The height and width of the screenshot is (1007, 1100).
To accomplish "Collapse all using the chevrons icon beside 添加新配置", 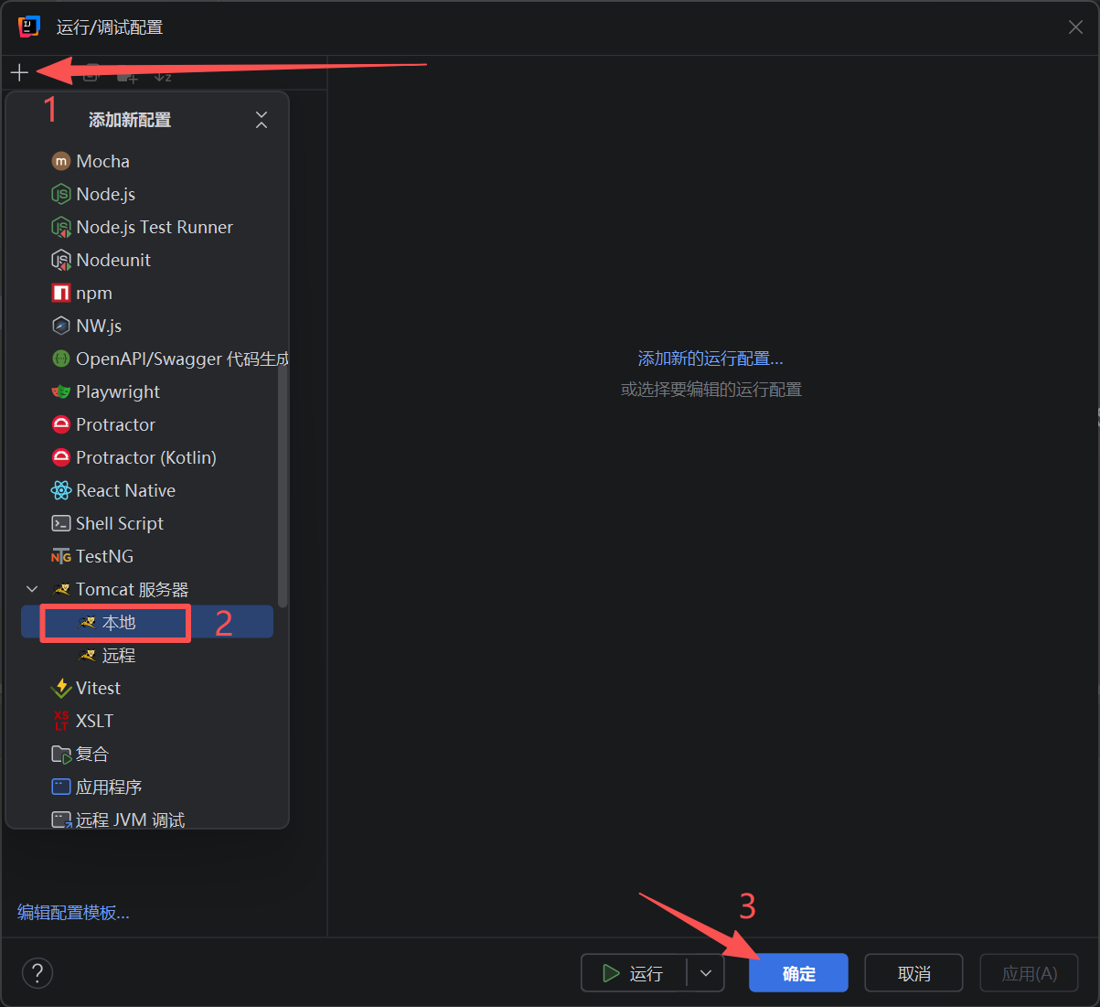I will tap(262, 120).
